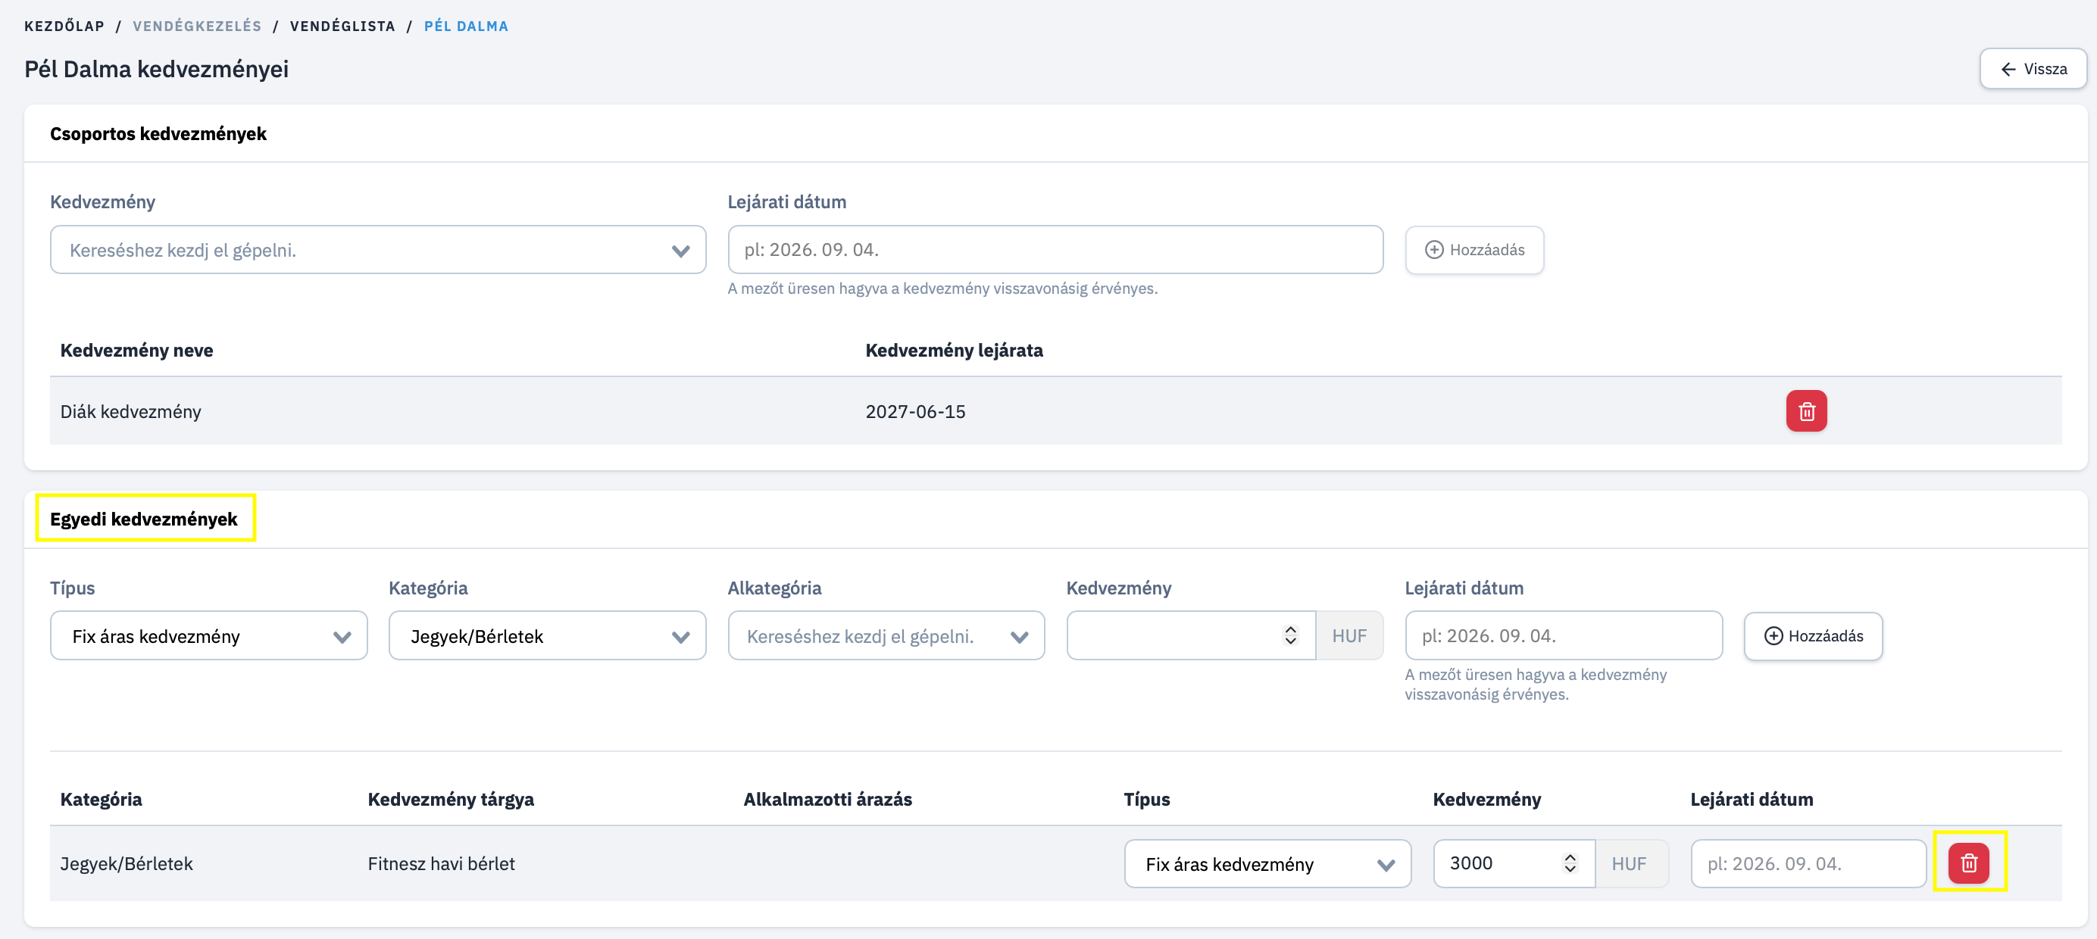Add group discount with Hozzáadás
Viewport: 2097px width, 939px height.
click(1474, 250)
